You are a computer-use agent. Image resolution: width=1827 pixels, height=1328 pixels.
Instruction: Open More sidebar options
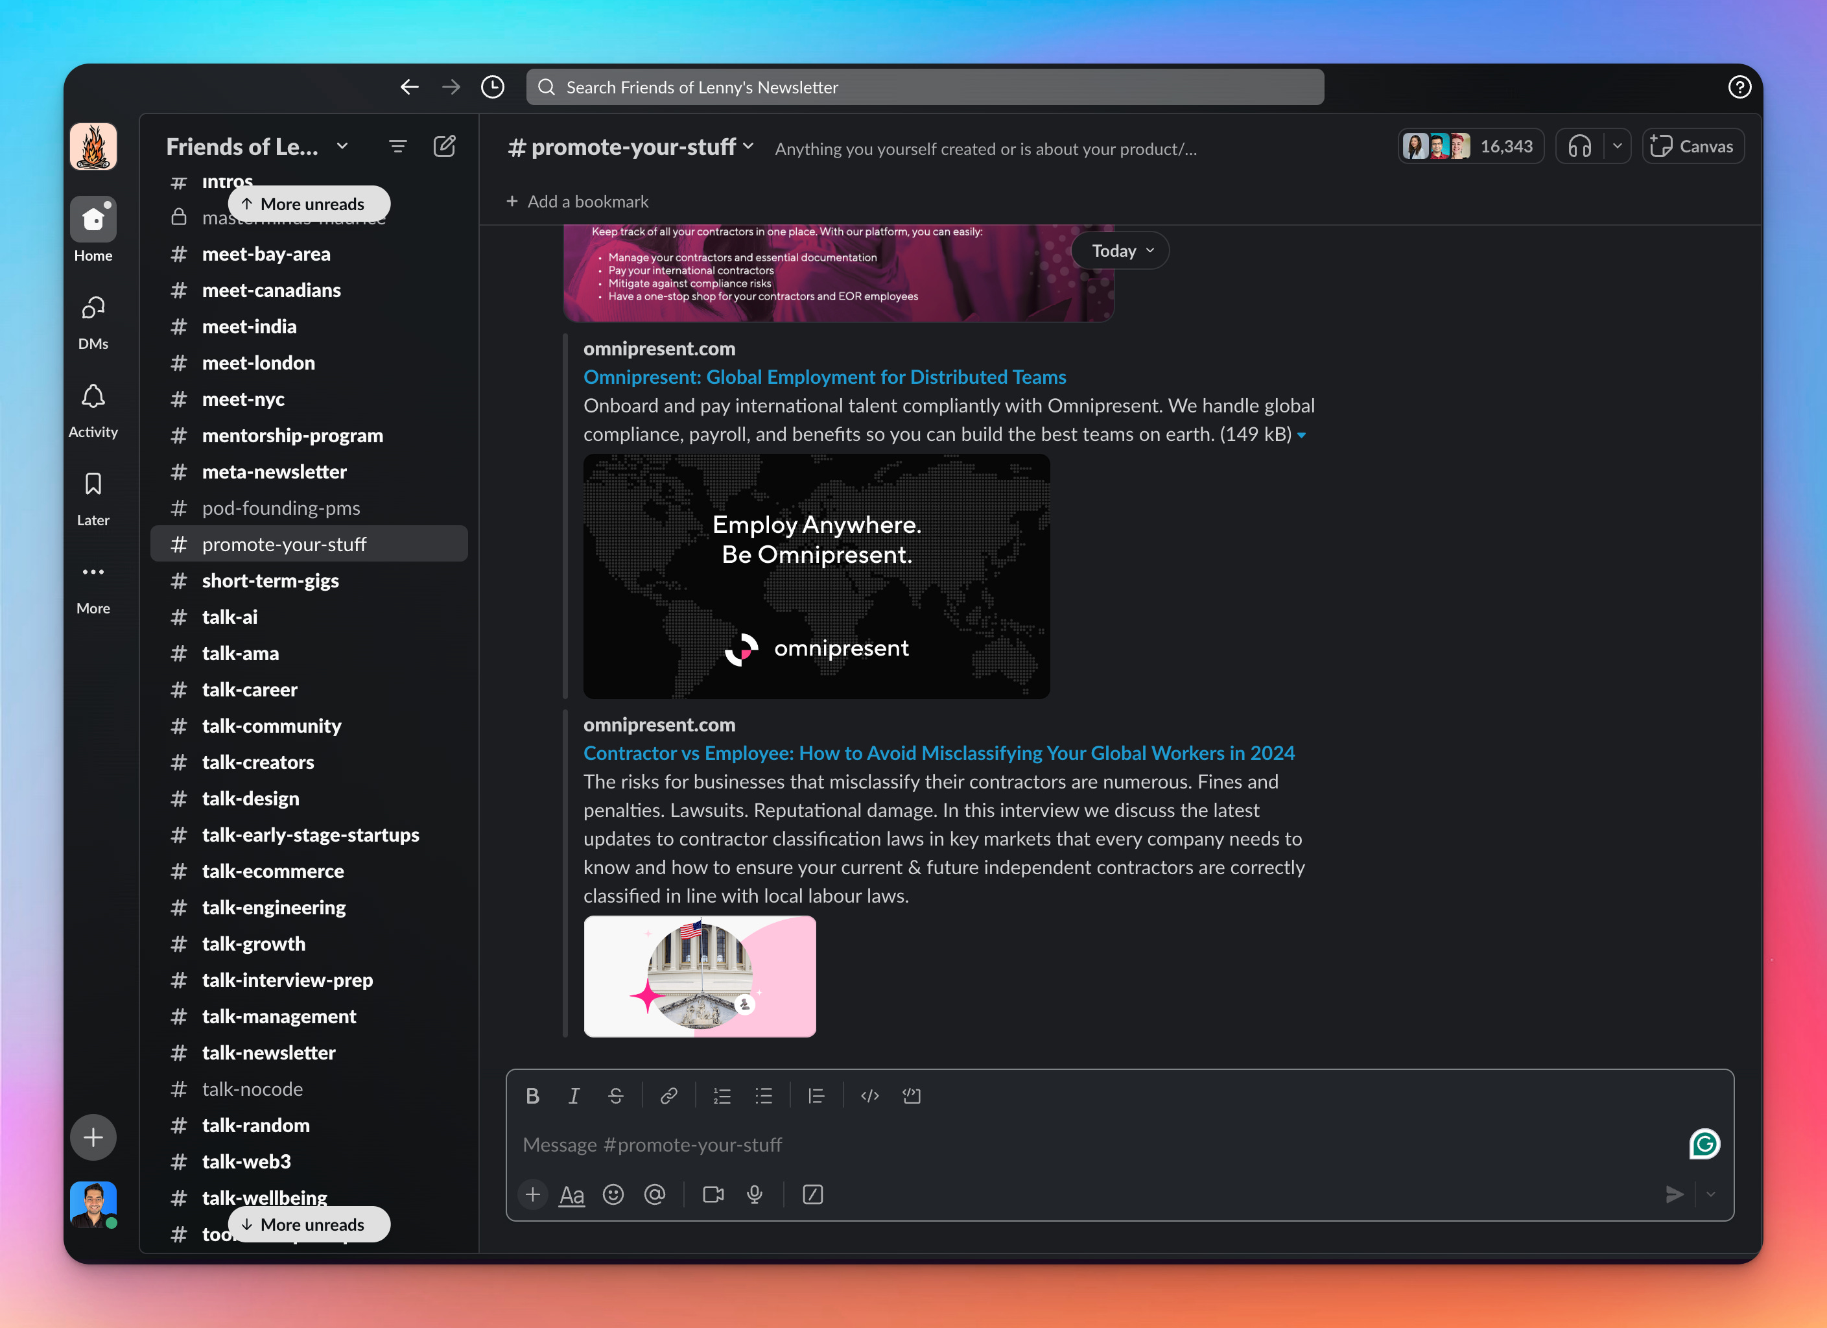93,587
